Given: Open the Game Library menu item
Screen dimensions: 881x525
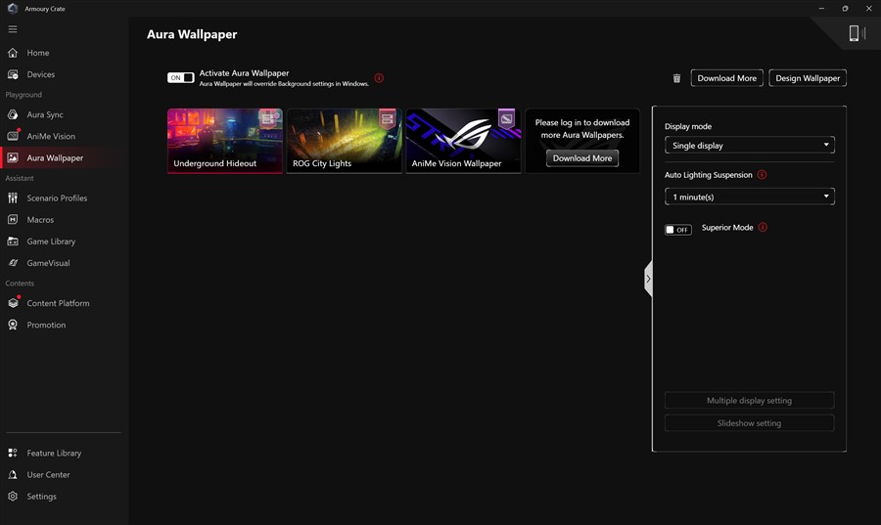Looking at the screenshot, I should click(x=51, y=241).
